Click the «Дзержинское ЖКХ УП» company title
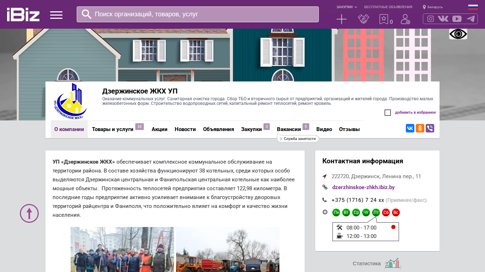Image resolution: width=485 pixels, height=272 pixels. tap(140, 91)
